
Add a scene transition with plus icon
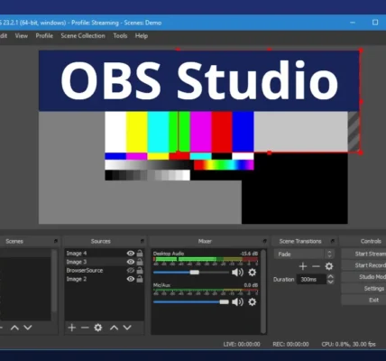coord(303,266)
